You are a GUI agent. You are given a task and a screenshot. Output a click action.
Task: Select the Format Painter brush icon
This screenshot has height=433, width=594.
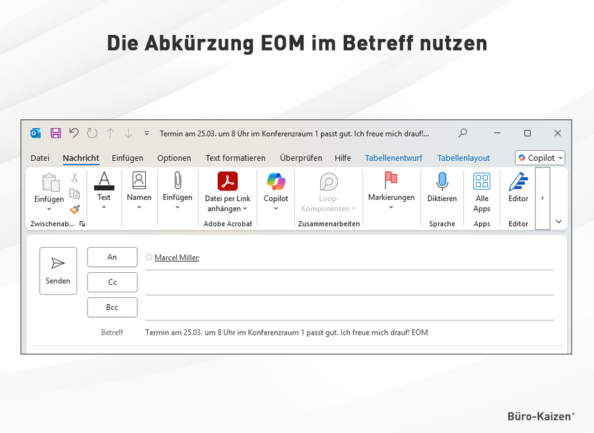75,210
